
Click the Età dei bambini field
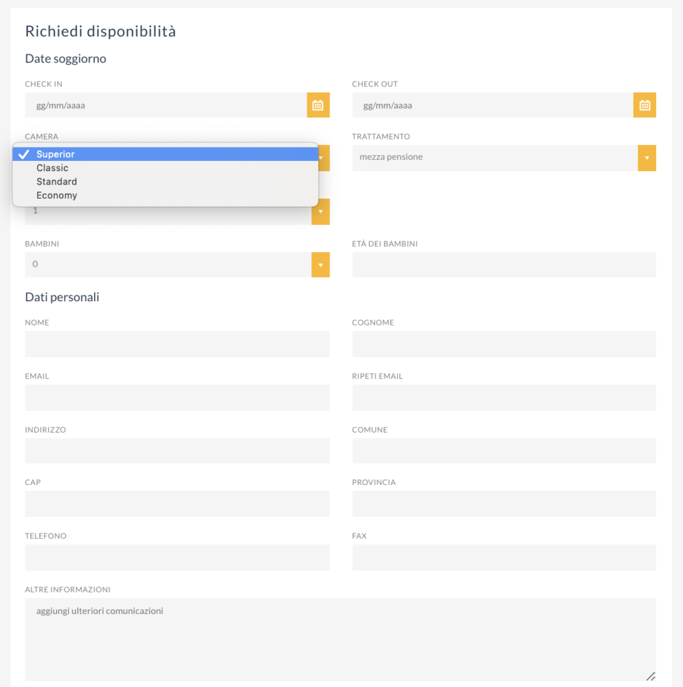(504, 264)
